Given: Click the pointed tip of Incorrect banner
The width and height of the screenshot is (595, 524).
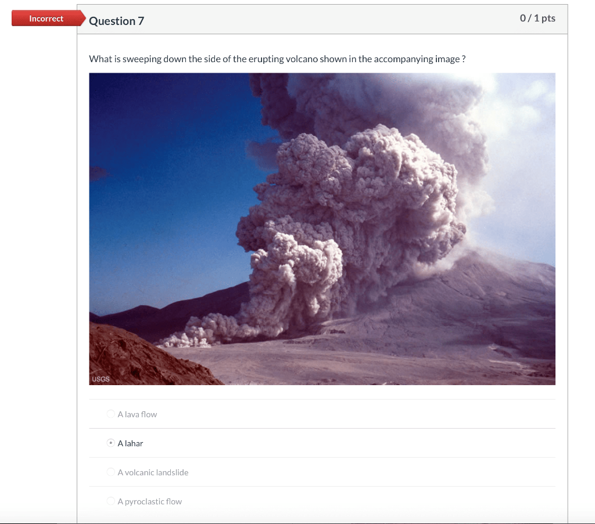Looking at the screenshot, I should [x=83, y=18].
